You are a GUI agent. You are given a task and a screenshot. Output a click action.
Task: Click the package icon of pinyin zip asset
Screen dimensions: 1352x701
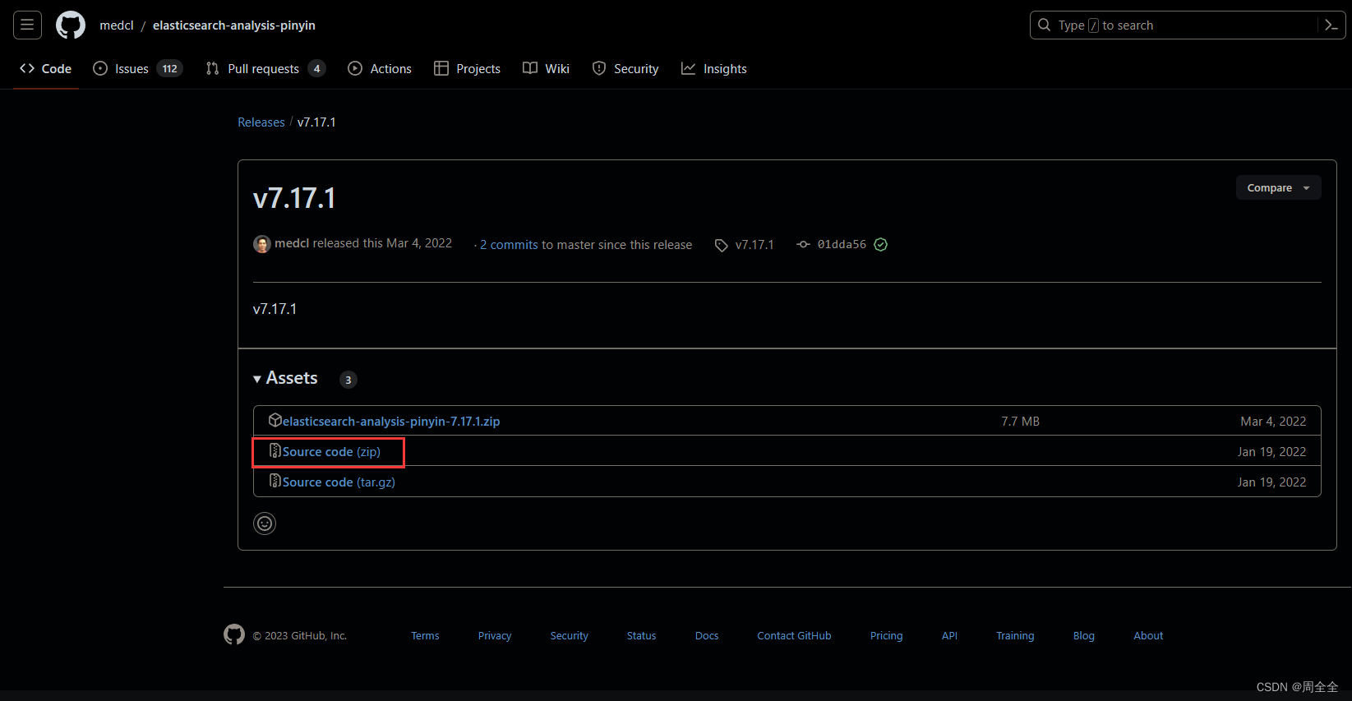275,421
